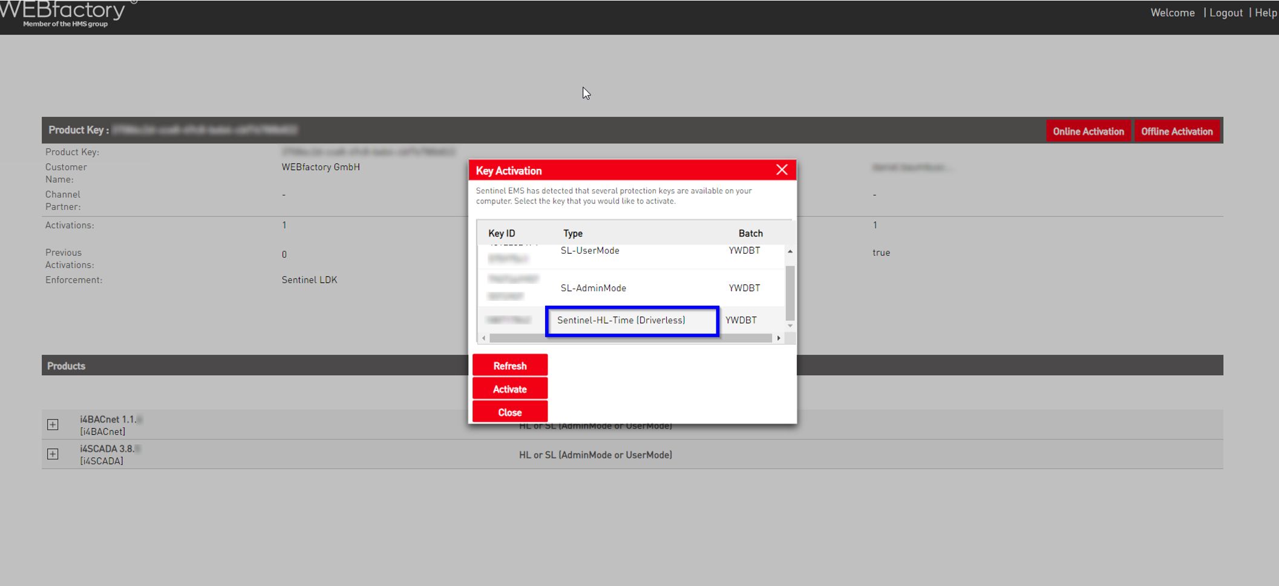Expand the i4SCADA product row

point(53,454)
